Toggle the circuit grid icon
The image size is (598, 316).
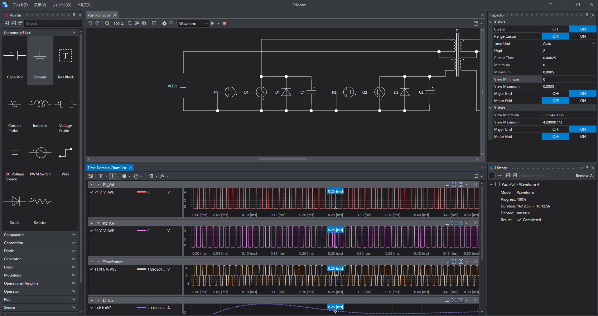[x=154, y=23]
